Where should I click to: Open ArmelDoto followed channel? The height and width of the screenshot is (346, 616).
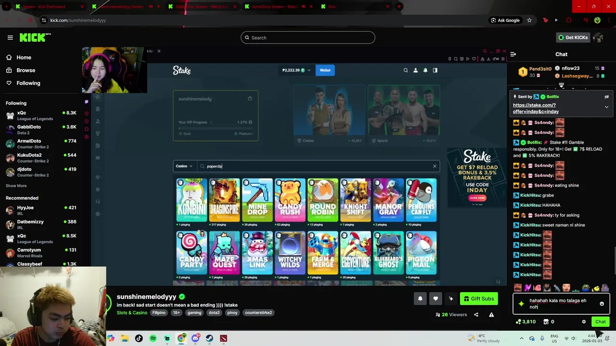click(x=41, y=144)
